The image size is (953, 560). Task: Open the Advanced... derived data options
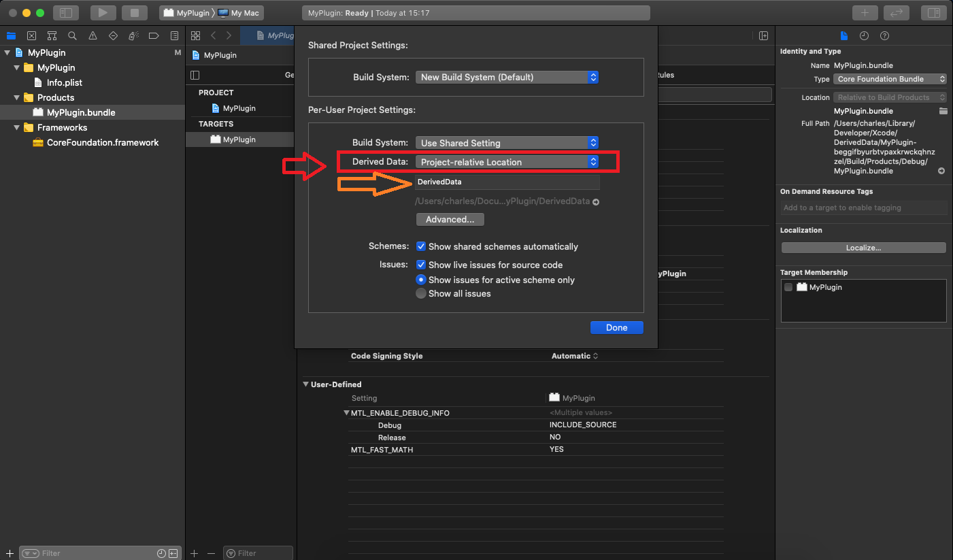tap(450, 219)
